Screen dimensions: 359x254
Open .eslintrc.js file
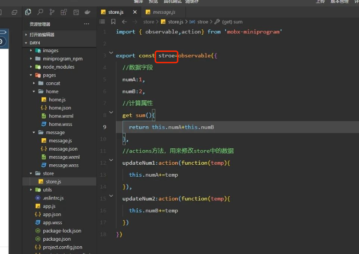coord(59,198)
